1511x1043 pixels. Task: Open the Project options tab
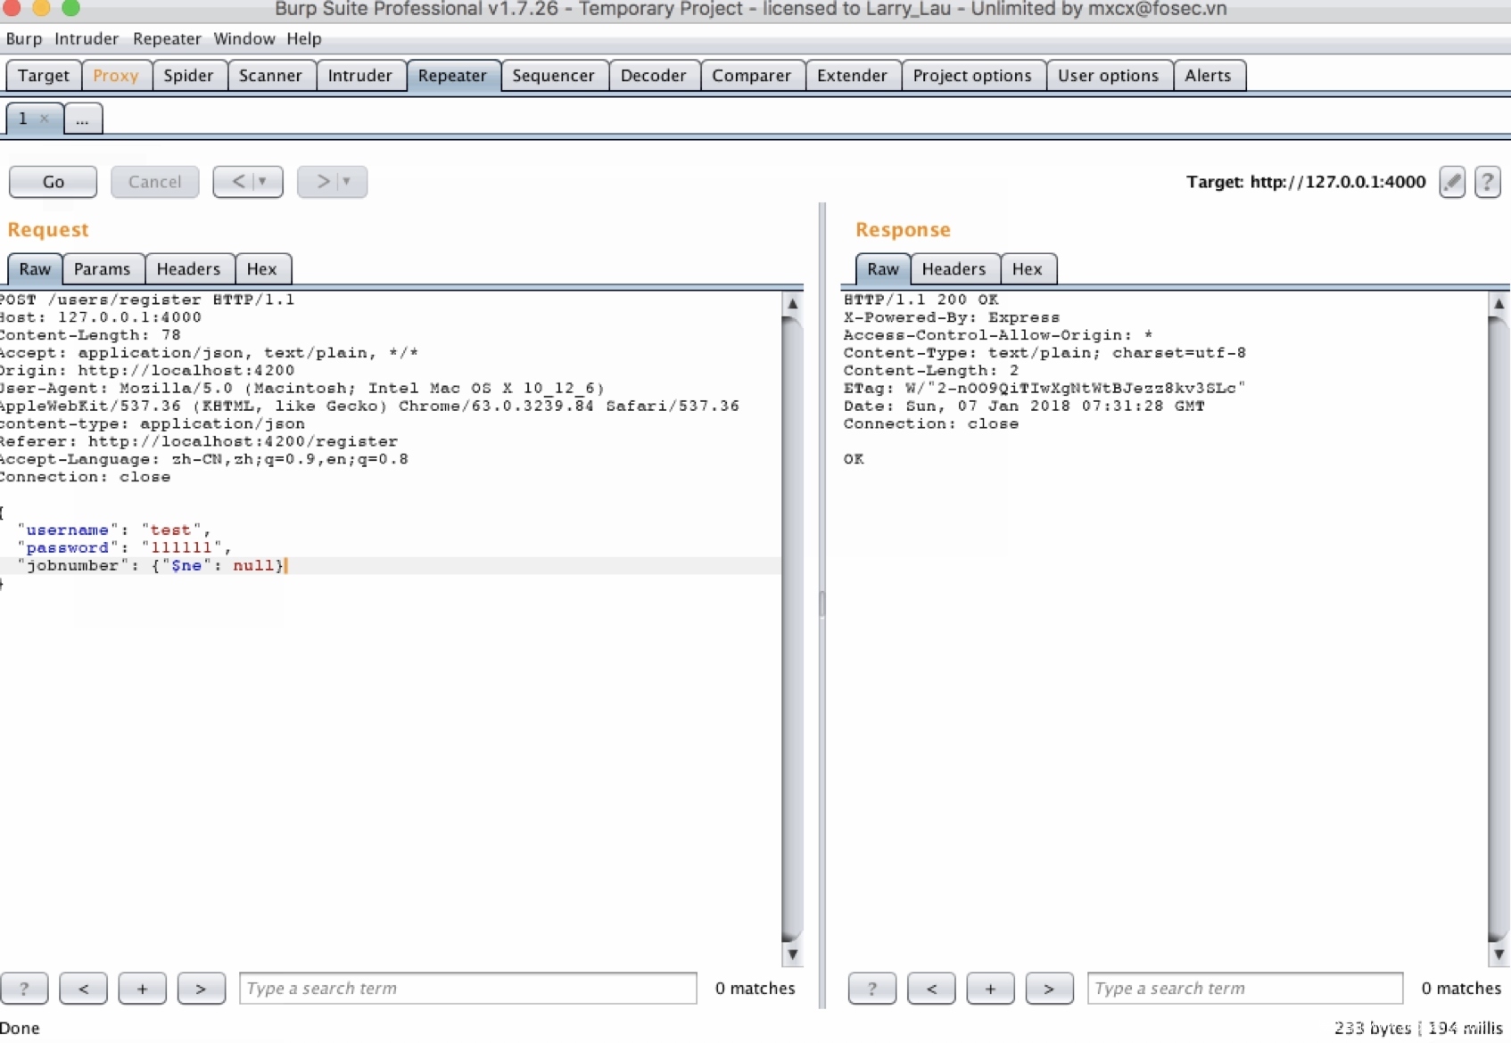972,76
